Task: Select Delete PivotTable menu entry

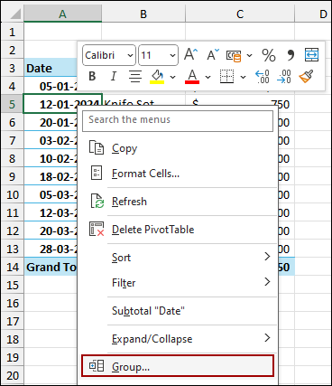Action: click(x=178, y=230)
